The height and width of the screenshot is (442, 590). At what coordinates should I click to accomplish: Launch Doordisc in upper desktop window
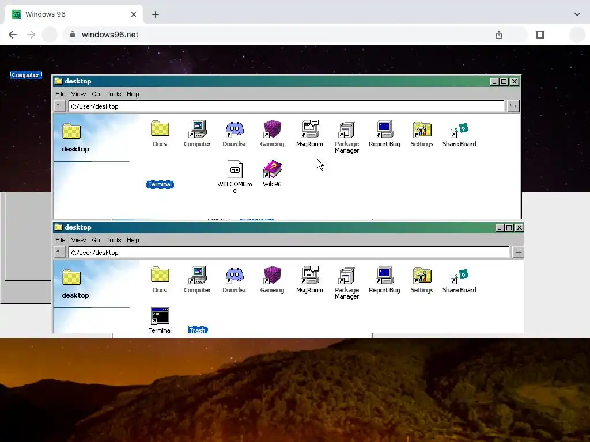235,134
